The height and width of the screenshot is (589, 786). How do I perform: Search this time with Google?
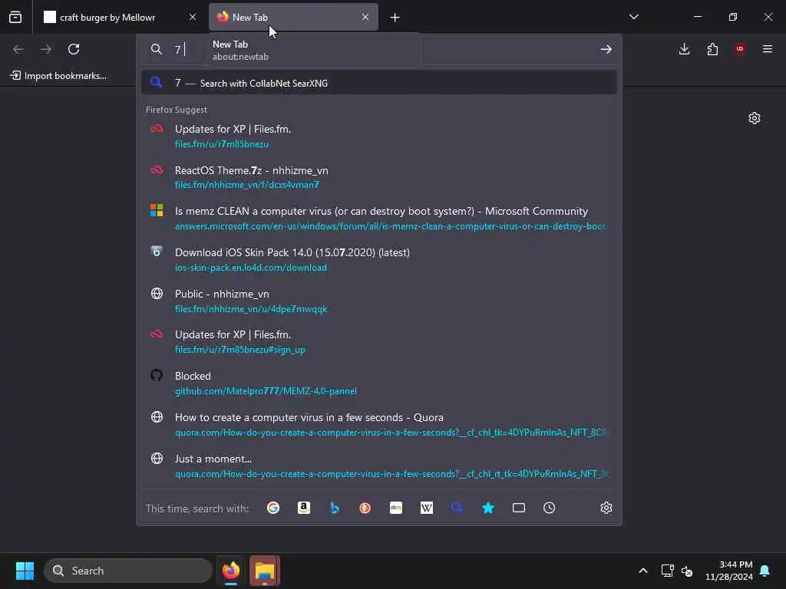click(x=273, y=508)
